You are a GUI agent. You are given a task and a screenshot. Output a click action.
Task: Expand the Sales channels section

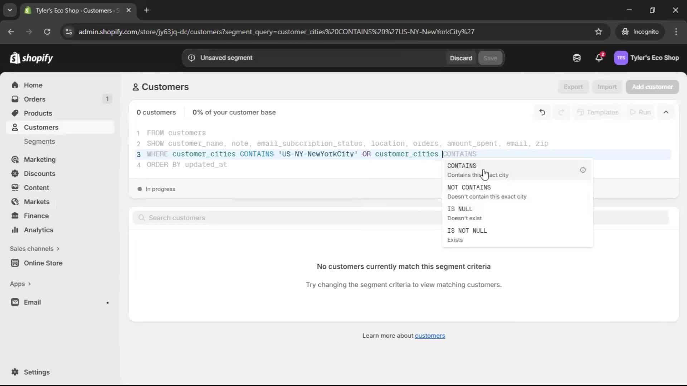[34, 248]
